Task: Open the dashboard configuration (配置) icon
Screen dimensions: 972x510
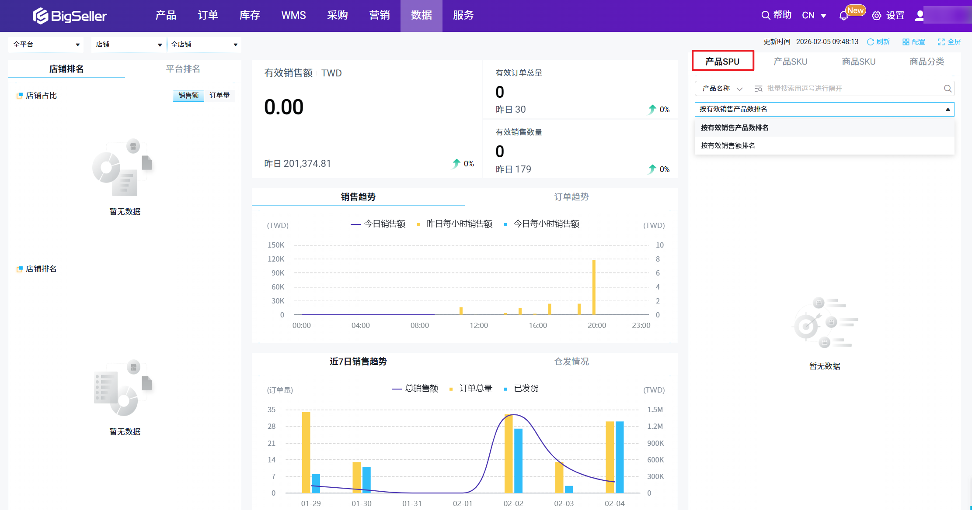Action: click(906, 42)
